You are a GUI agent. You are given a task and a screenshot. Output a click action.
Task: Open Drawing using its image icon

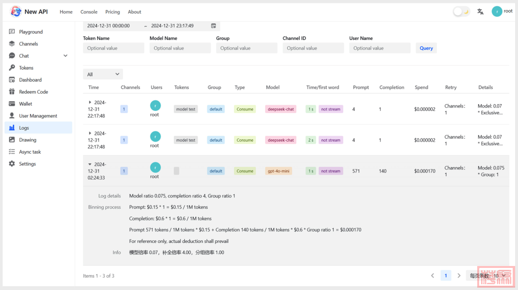(12, 140)
